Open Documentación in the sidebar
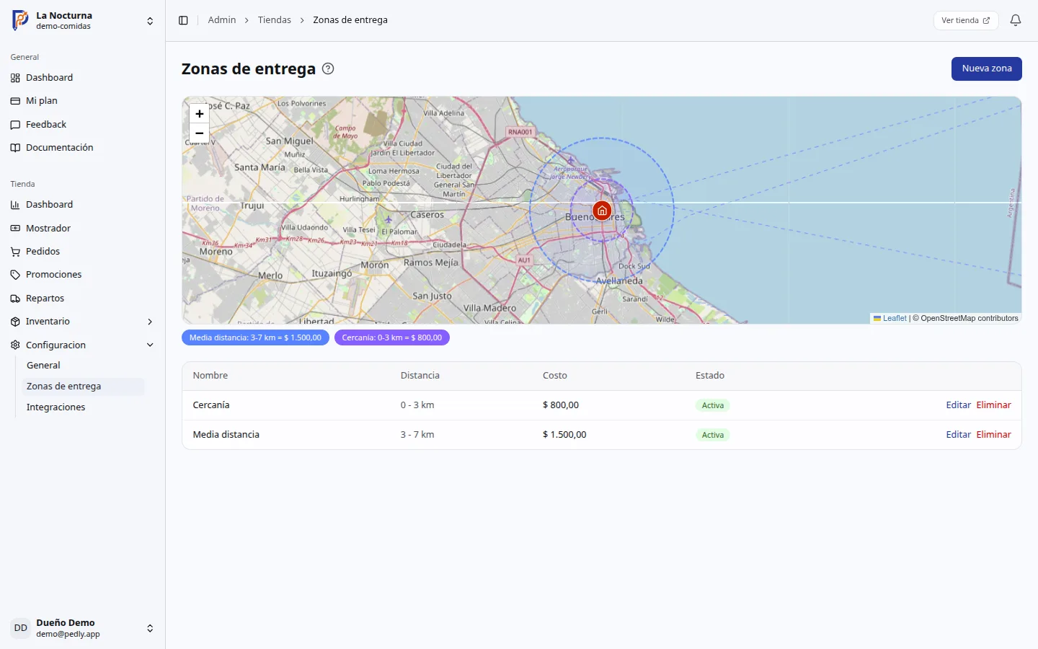 click(82, 148)
